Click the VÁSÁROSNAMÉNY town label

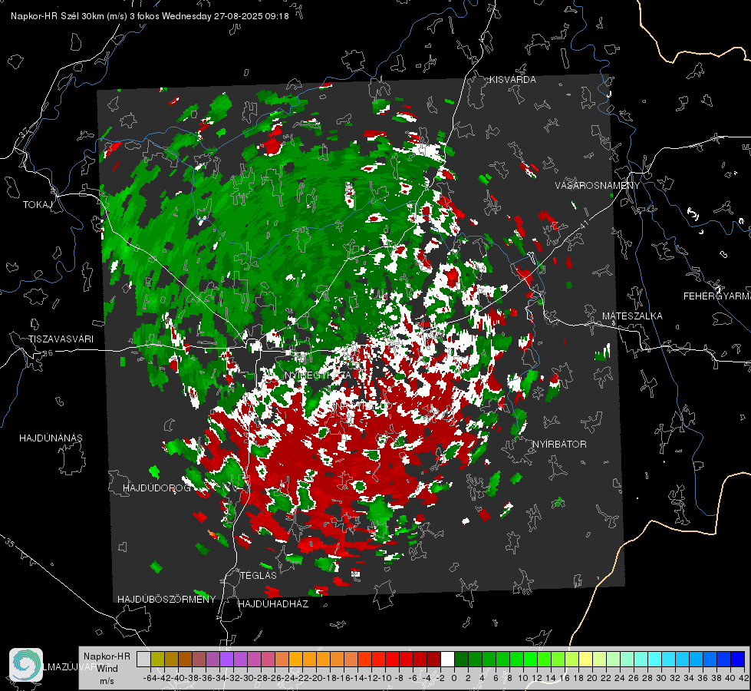point(598,186)
